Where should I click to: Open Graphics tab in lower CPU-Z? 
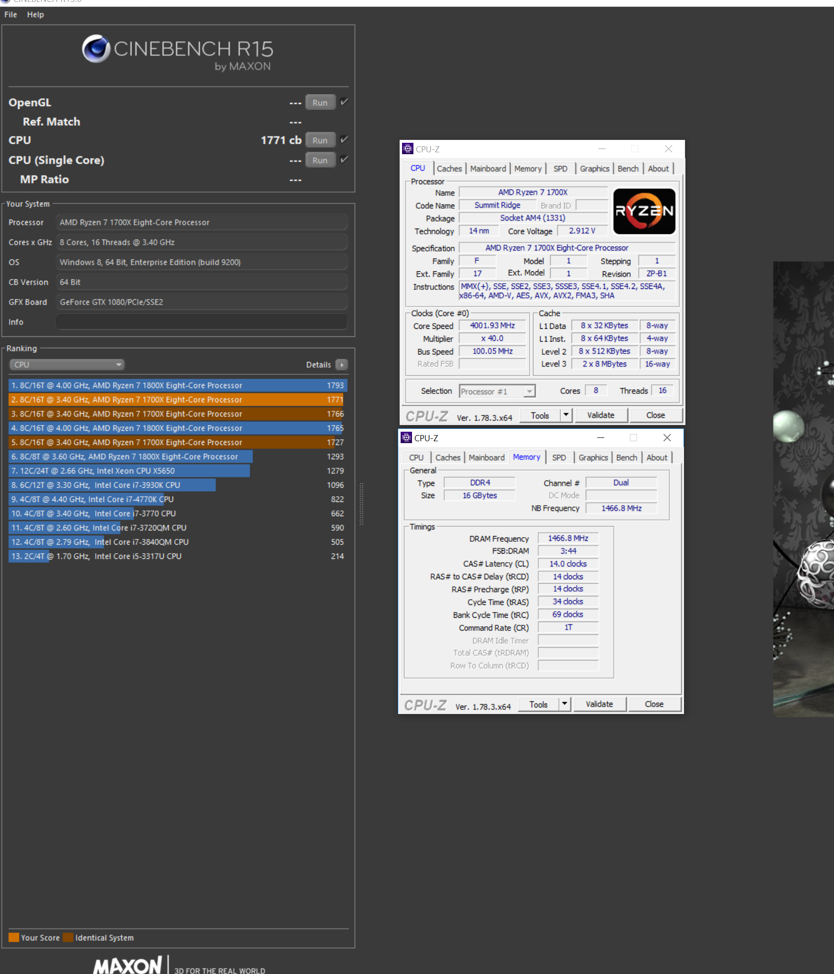click(x=593, y=457)
